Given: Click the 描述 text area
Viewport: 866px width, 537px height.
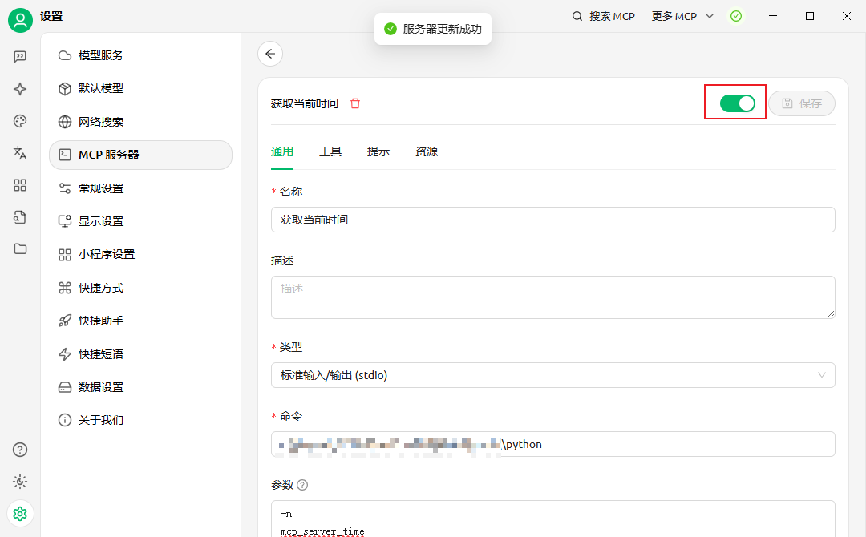Looking at the screenshot, I should pyautogui.click(x=552, y=297).
